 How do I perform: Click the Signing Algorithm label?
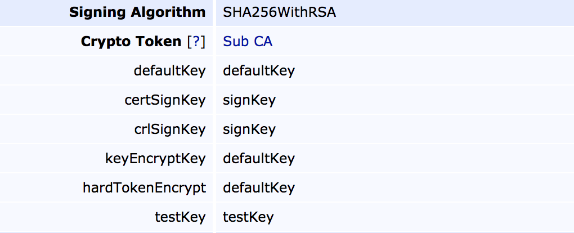click(137, 12)
